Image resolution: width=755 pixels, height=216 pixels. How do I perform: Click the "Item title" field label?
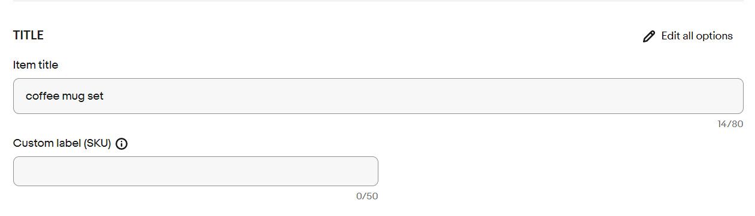[x=35, y=65]
